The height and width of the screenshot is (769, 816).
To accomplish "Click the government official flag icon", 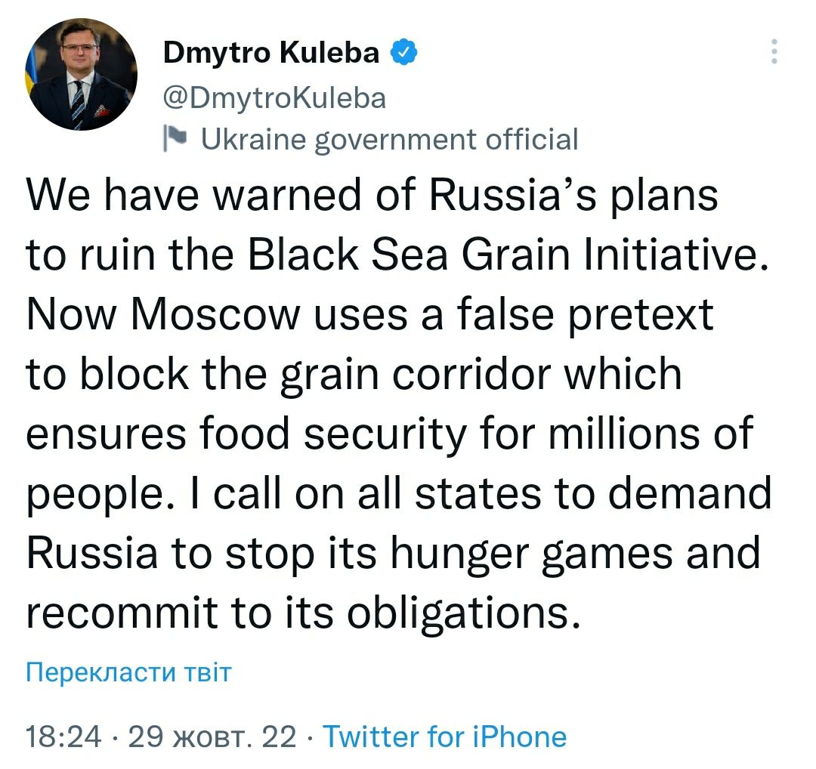I will (x=175, y=138).
